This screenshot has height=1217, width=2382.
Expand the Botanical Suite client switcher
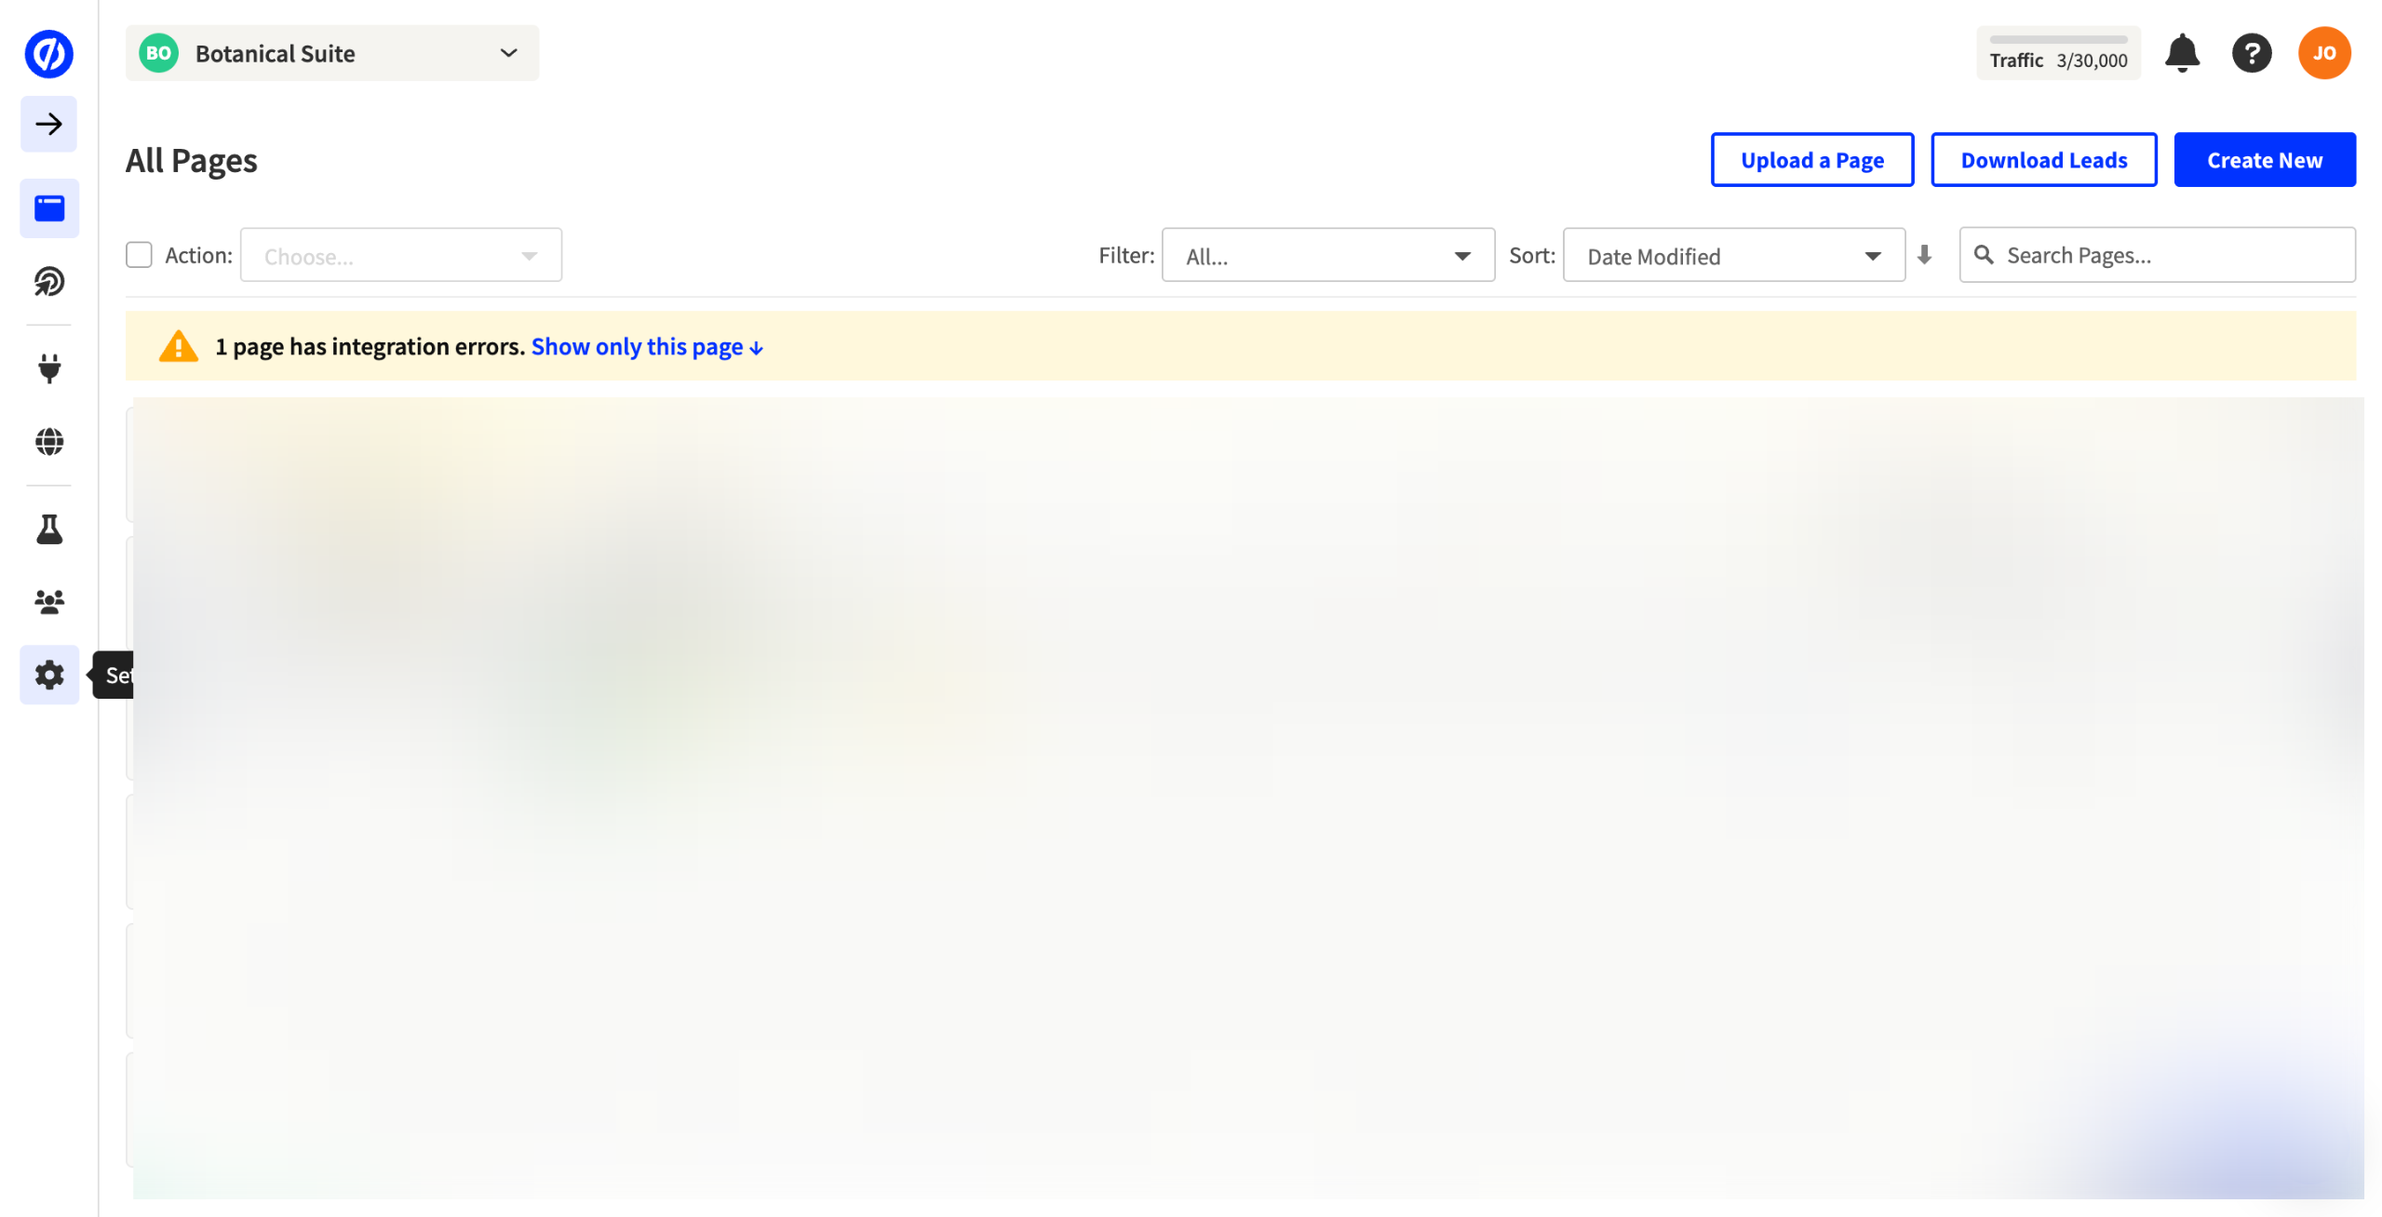click(x=331, y=53)
